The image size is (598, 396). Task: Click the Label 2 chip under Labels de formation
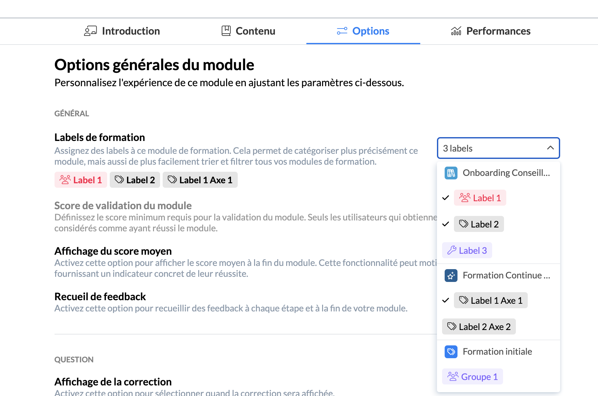point(135,180)
